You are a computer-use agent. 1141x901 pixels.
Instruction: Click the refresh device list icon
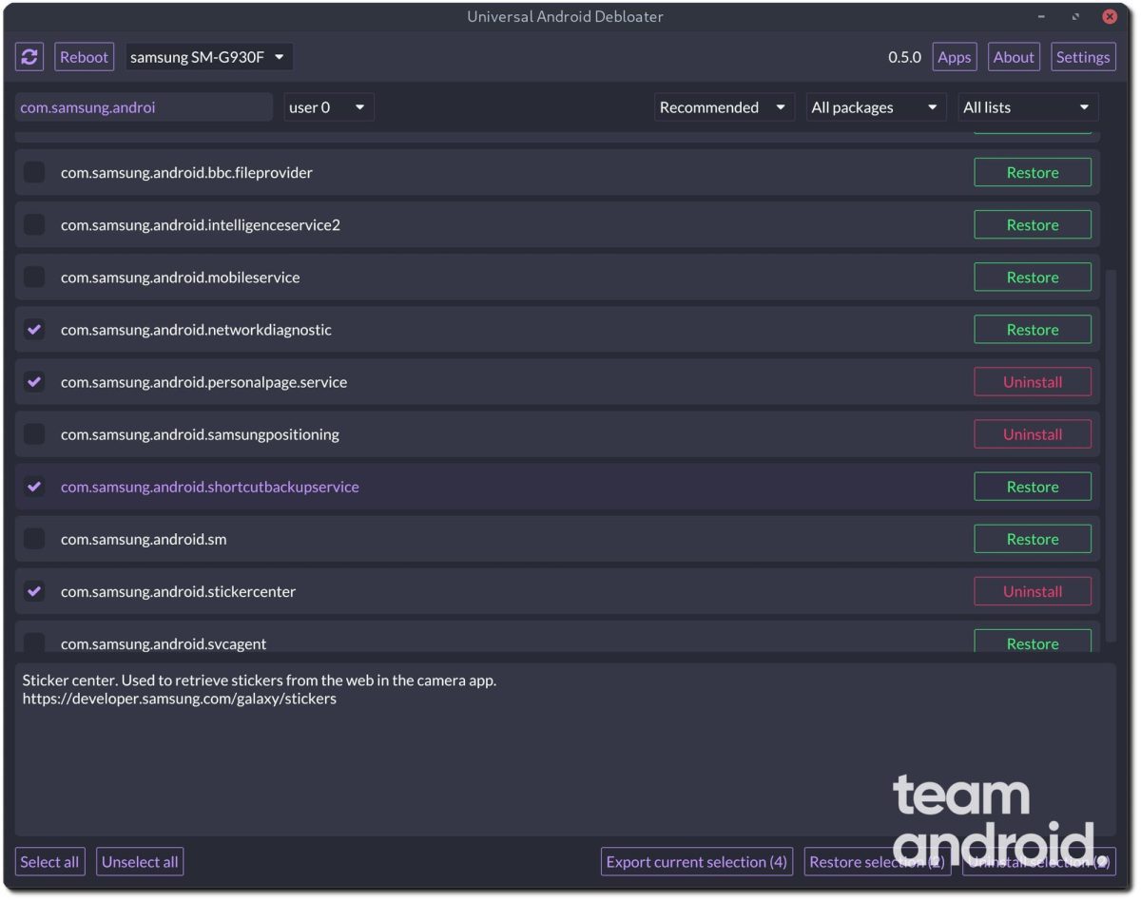click(29, 57)
